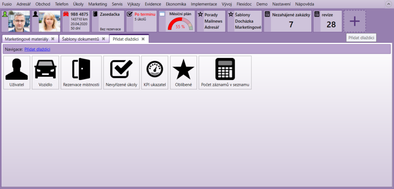This screenshot has height=189, width=394.
Task: Close the Přidat dlaždici tab
Action: point(143,39)
